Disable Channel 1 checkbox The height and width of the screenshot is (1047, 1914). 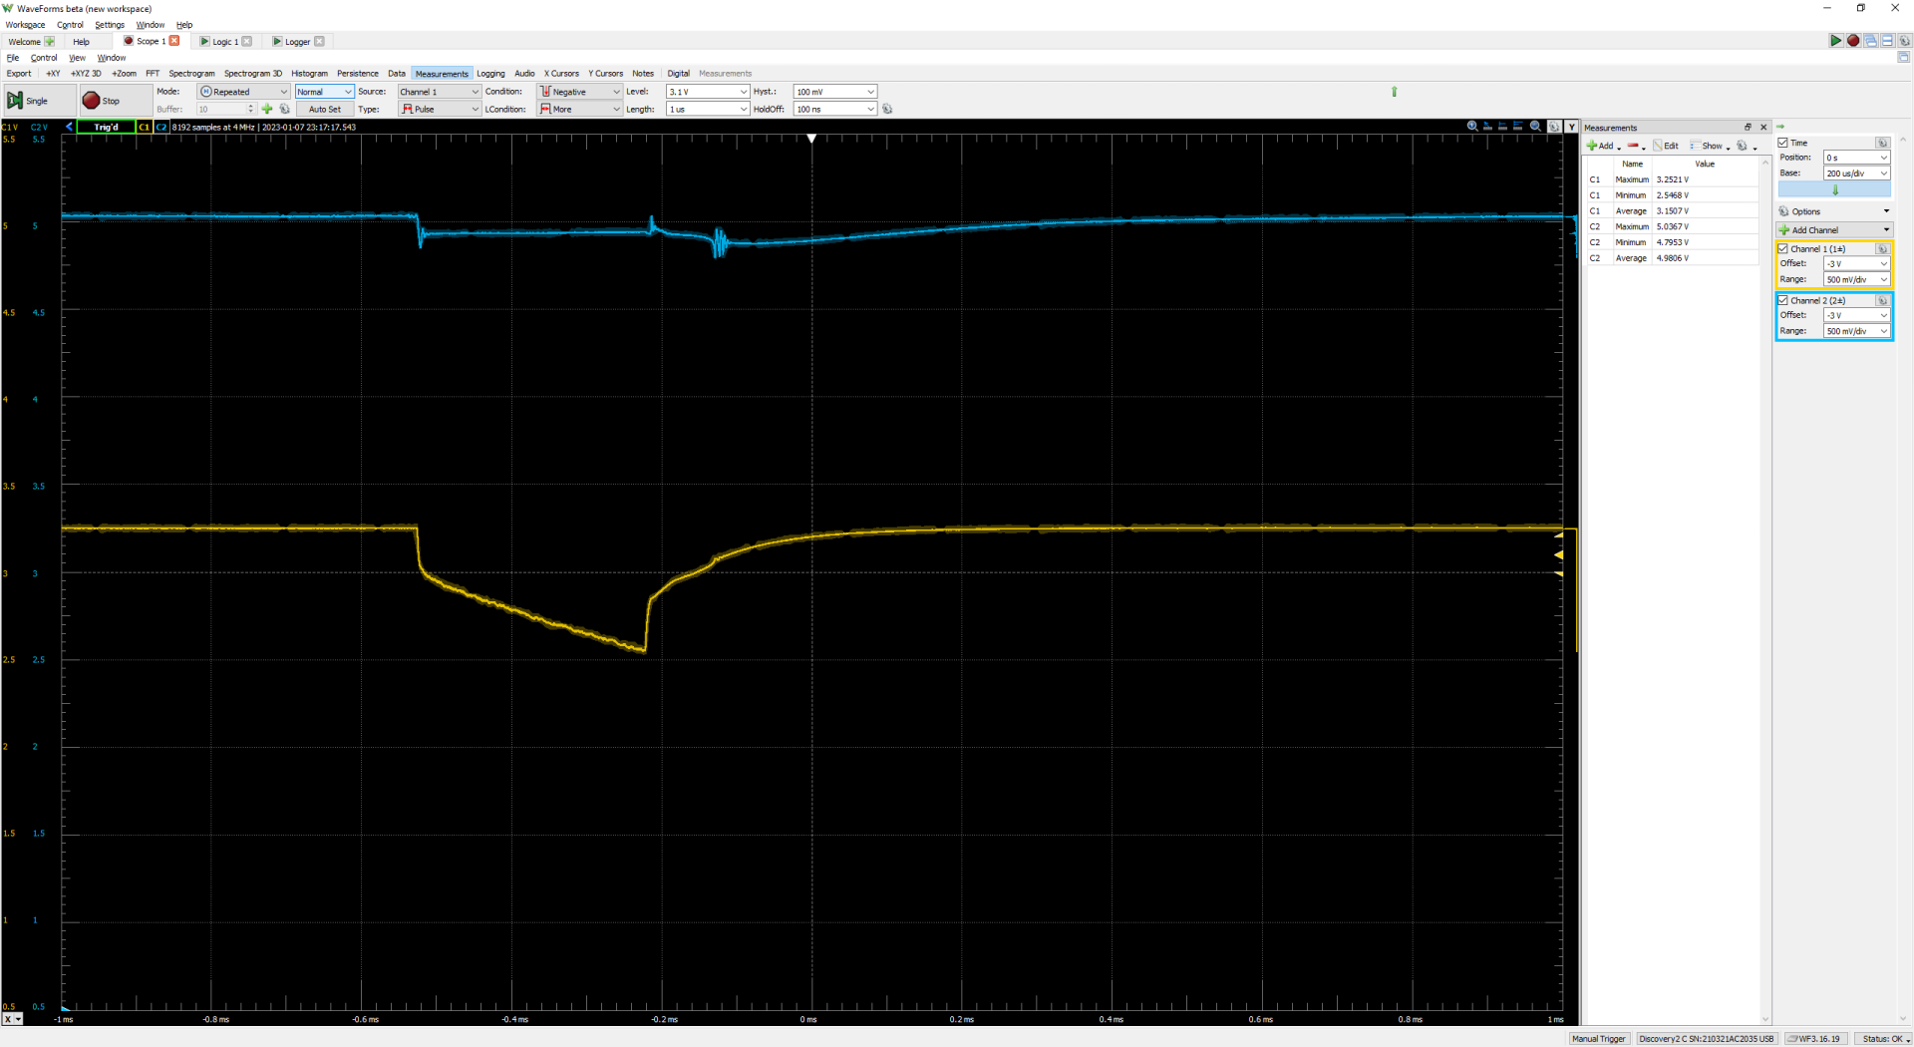[1783, 248]
